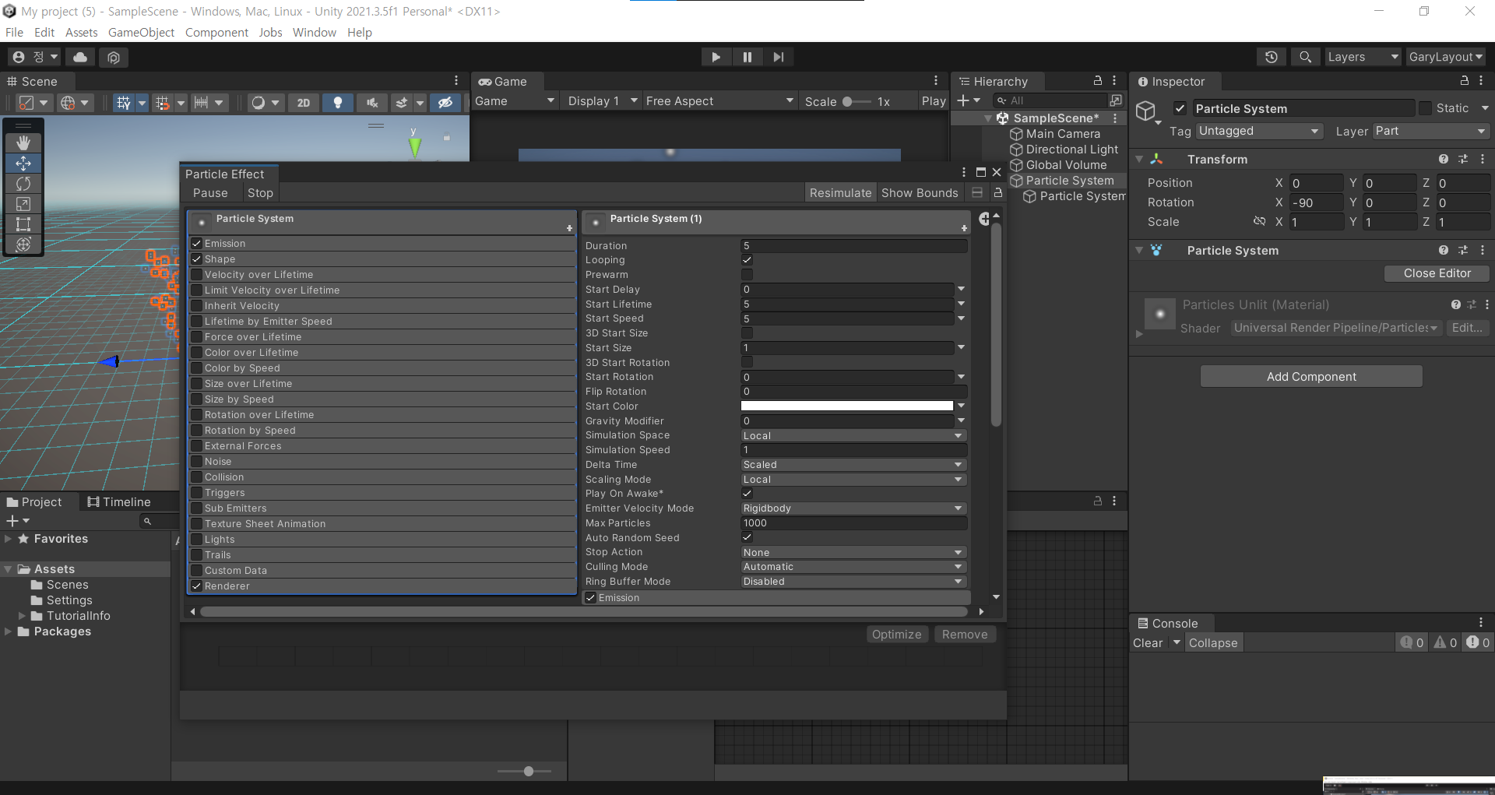Toggle the Static checkbox in Inspector
Viewport: 1495px width, 795px height.
(1425, 108)
